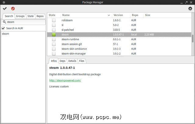Viewport: 195px width, 124px height.
Task: Click version 1.6.0-1 cell
Action: click(117, 20)
